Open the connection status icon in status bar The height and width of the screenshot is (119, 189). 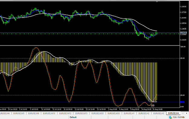click(171, 117)
